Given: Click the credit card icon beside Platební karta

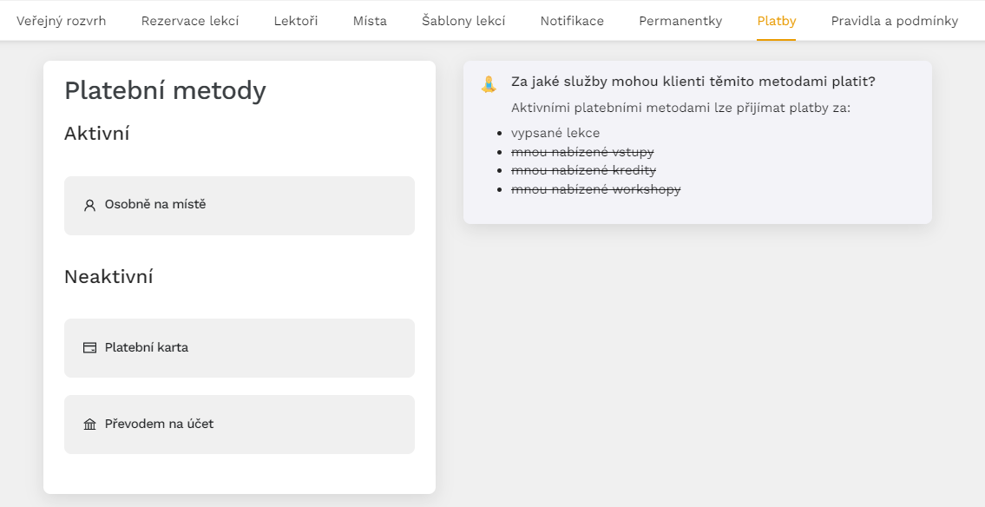Looking at the screenshot, I should click(x=90, y=347).
